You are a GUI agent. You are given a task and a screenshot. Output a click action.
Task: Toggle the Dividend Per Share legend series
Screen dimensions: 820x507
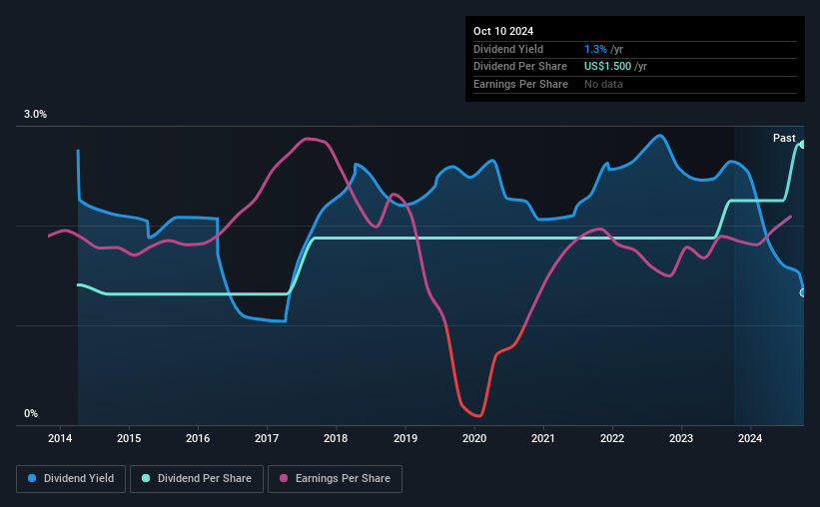pos(197,479)
